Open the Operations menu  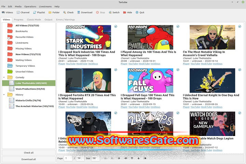click(x=30, y=6)
